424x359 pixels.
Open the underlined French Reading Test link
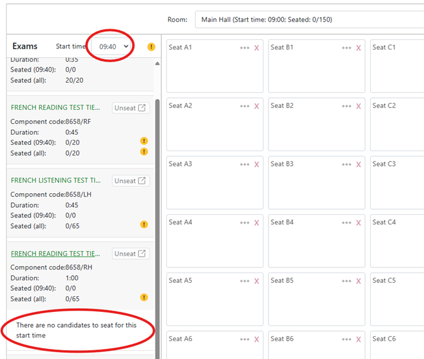55,254
